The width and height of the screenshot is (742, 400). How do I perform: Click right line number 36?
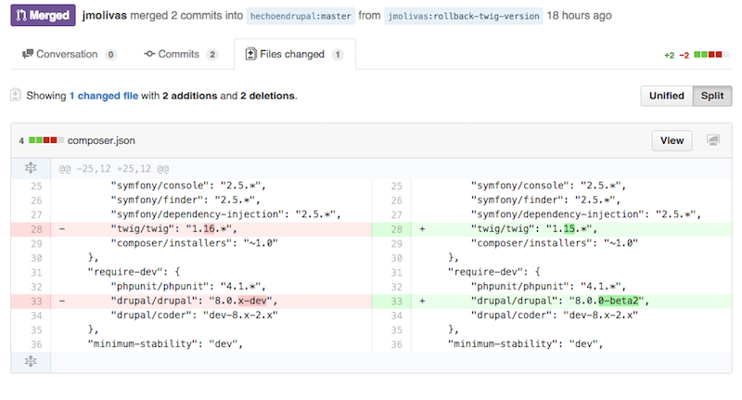(397, 344)
